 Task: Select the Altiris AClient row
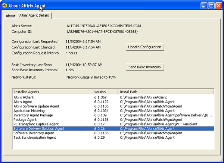click(113, 97)
